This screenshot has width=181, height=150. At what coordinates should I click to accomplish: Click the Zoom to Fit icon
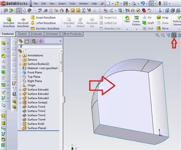tap(157, 35)
